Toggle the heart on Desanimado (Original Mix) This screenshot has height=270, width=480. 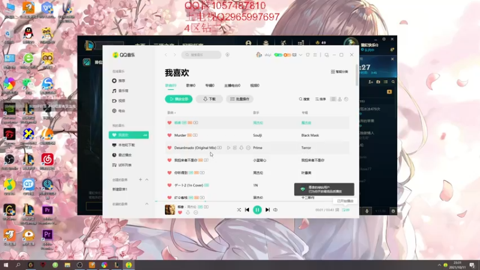[x=169, y=148]
